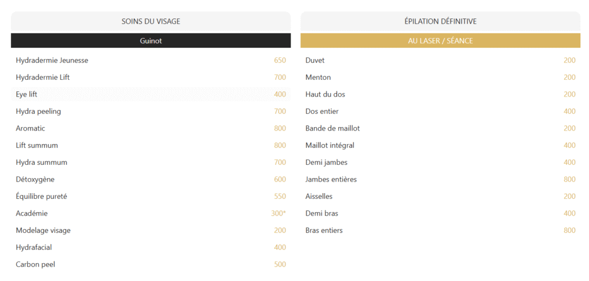Select the Lift summum treatment
Screen dimensions: 589x281
tap(37, 145)
